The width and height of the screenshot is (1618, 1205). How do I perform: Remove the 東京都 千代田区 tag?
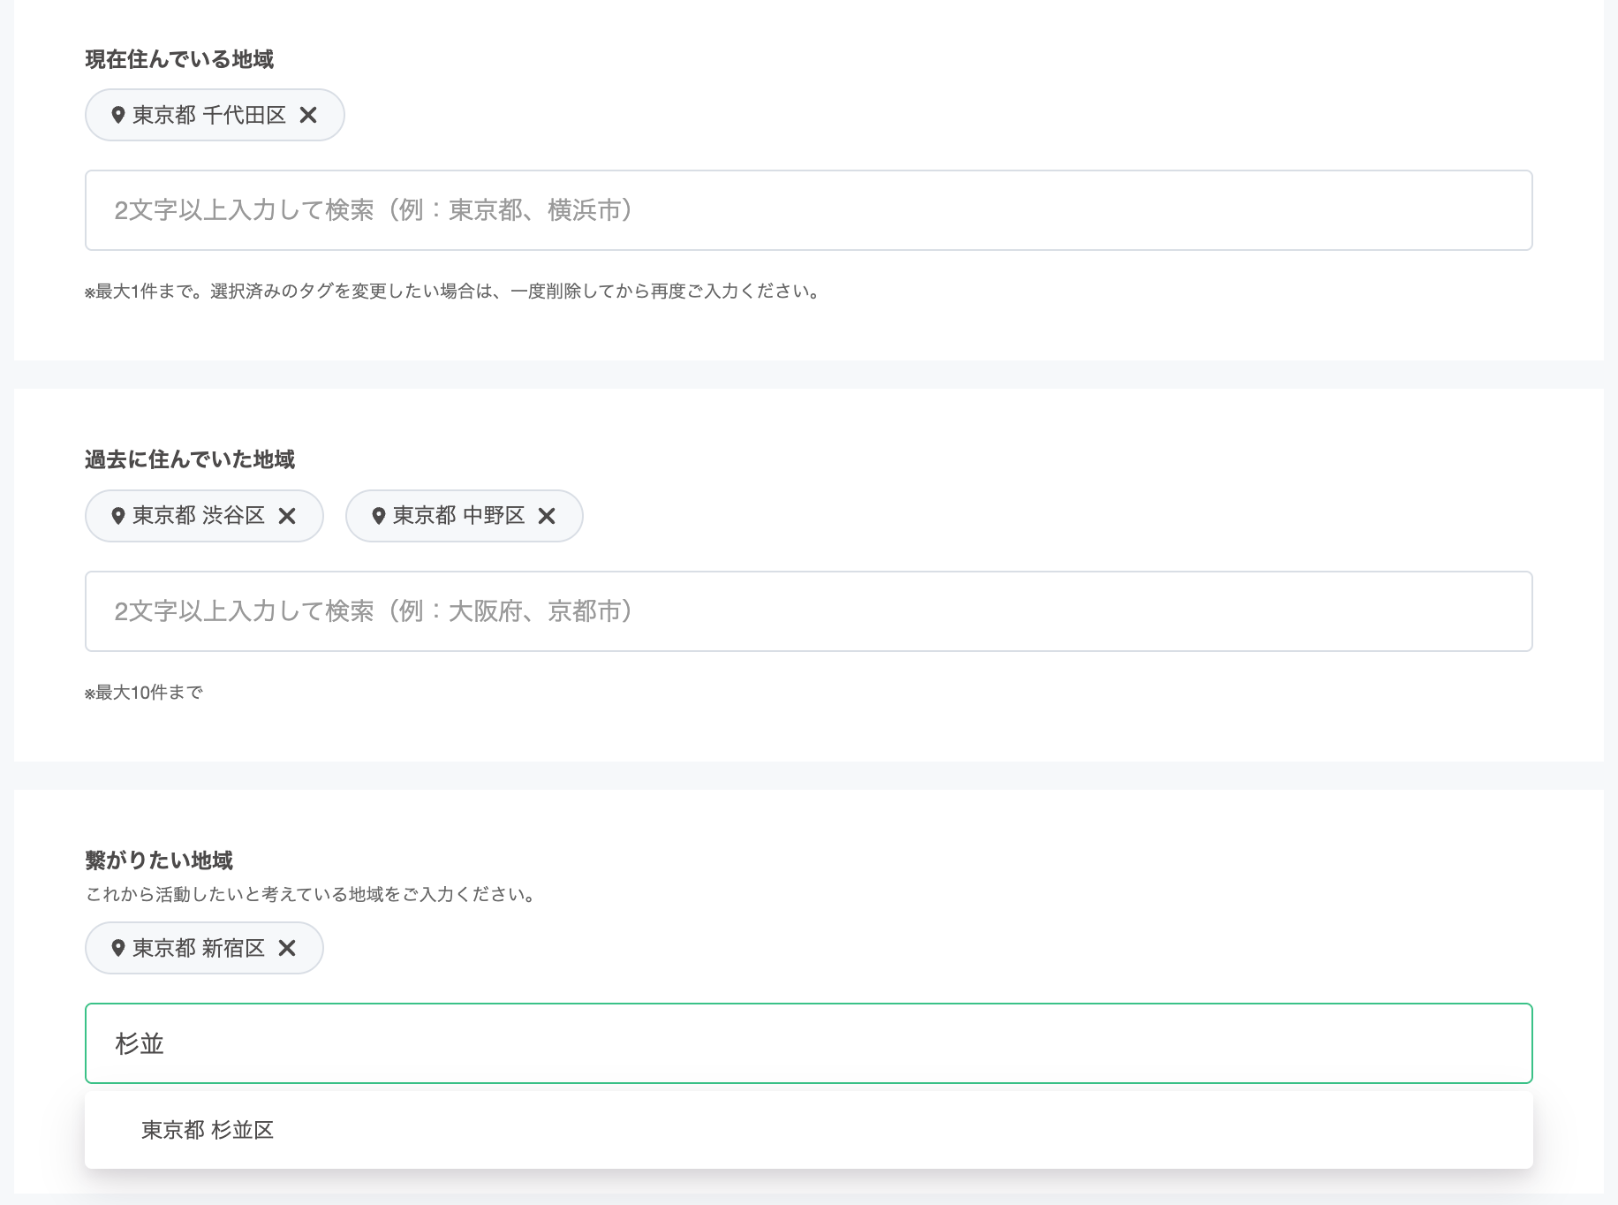click(308, 115)
